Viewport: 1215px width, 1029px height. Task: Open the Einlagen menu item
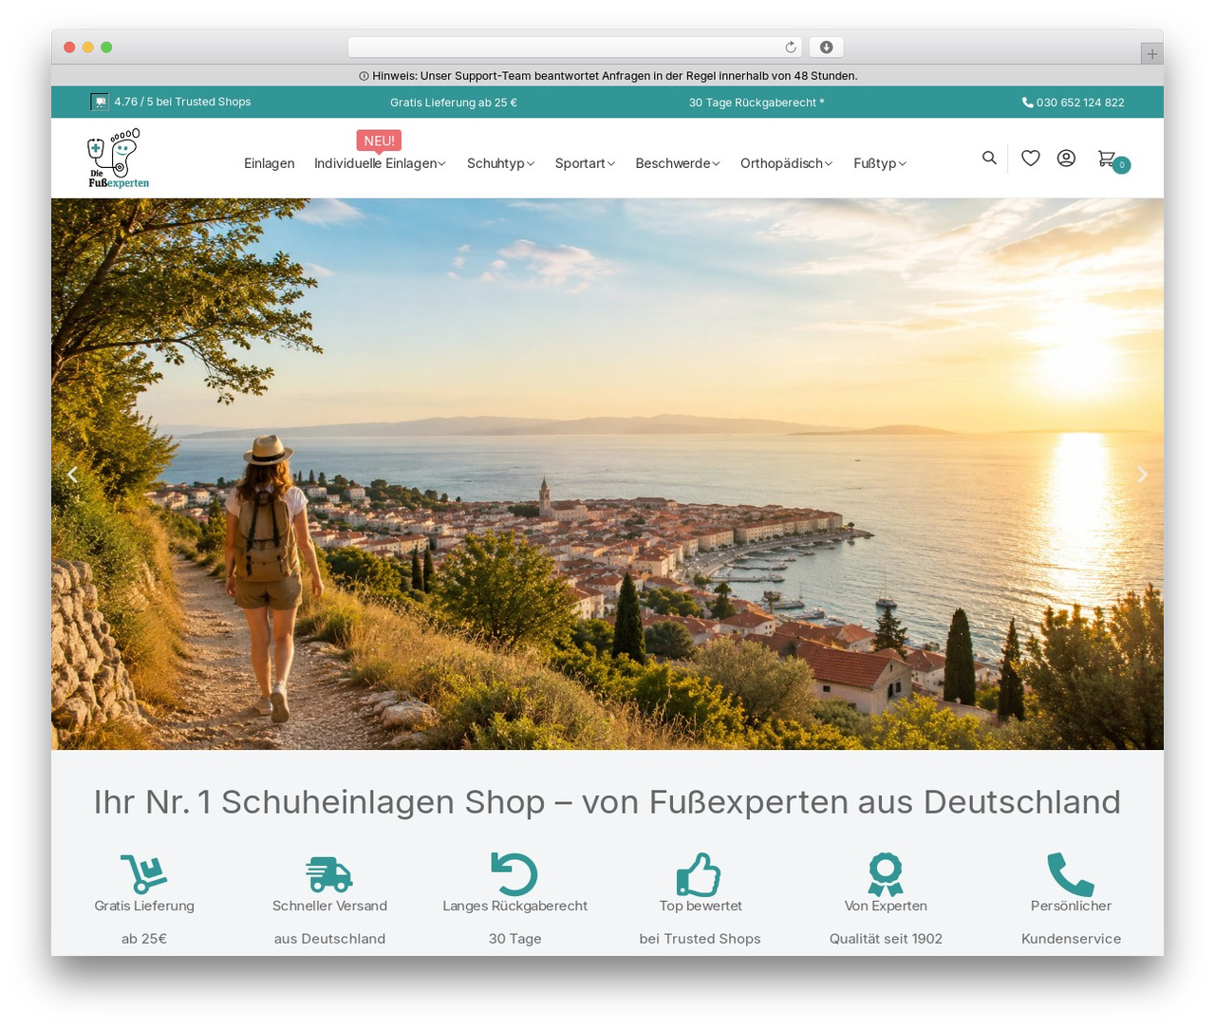pyautogui.click(x=270, y=163)
